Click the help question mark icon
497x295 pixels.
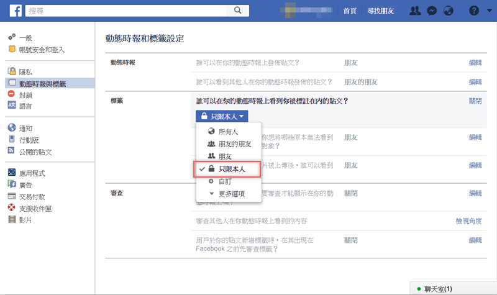pos(474,11)
